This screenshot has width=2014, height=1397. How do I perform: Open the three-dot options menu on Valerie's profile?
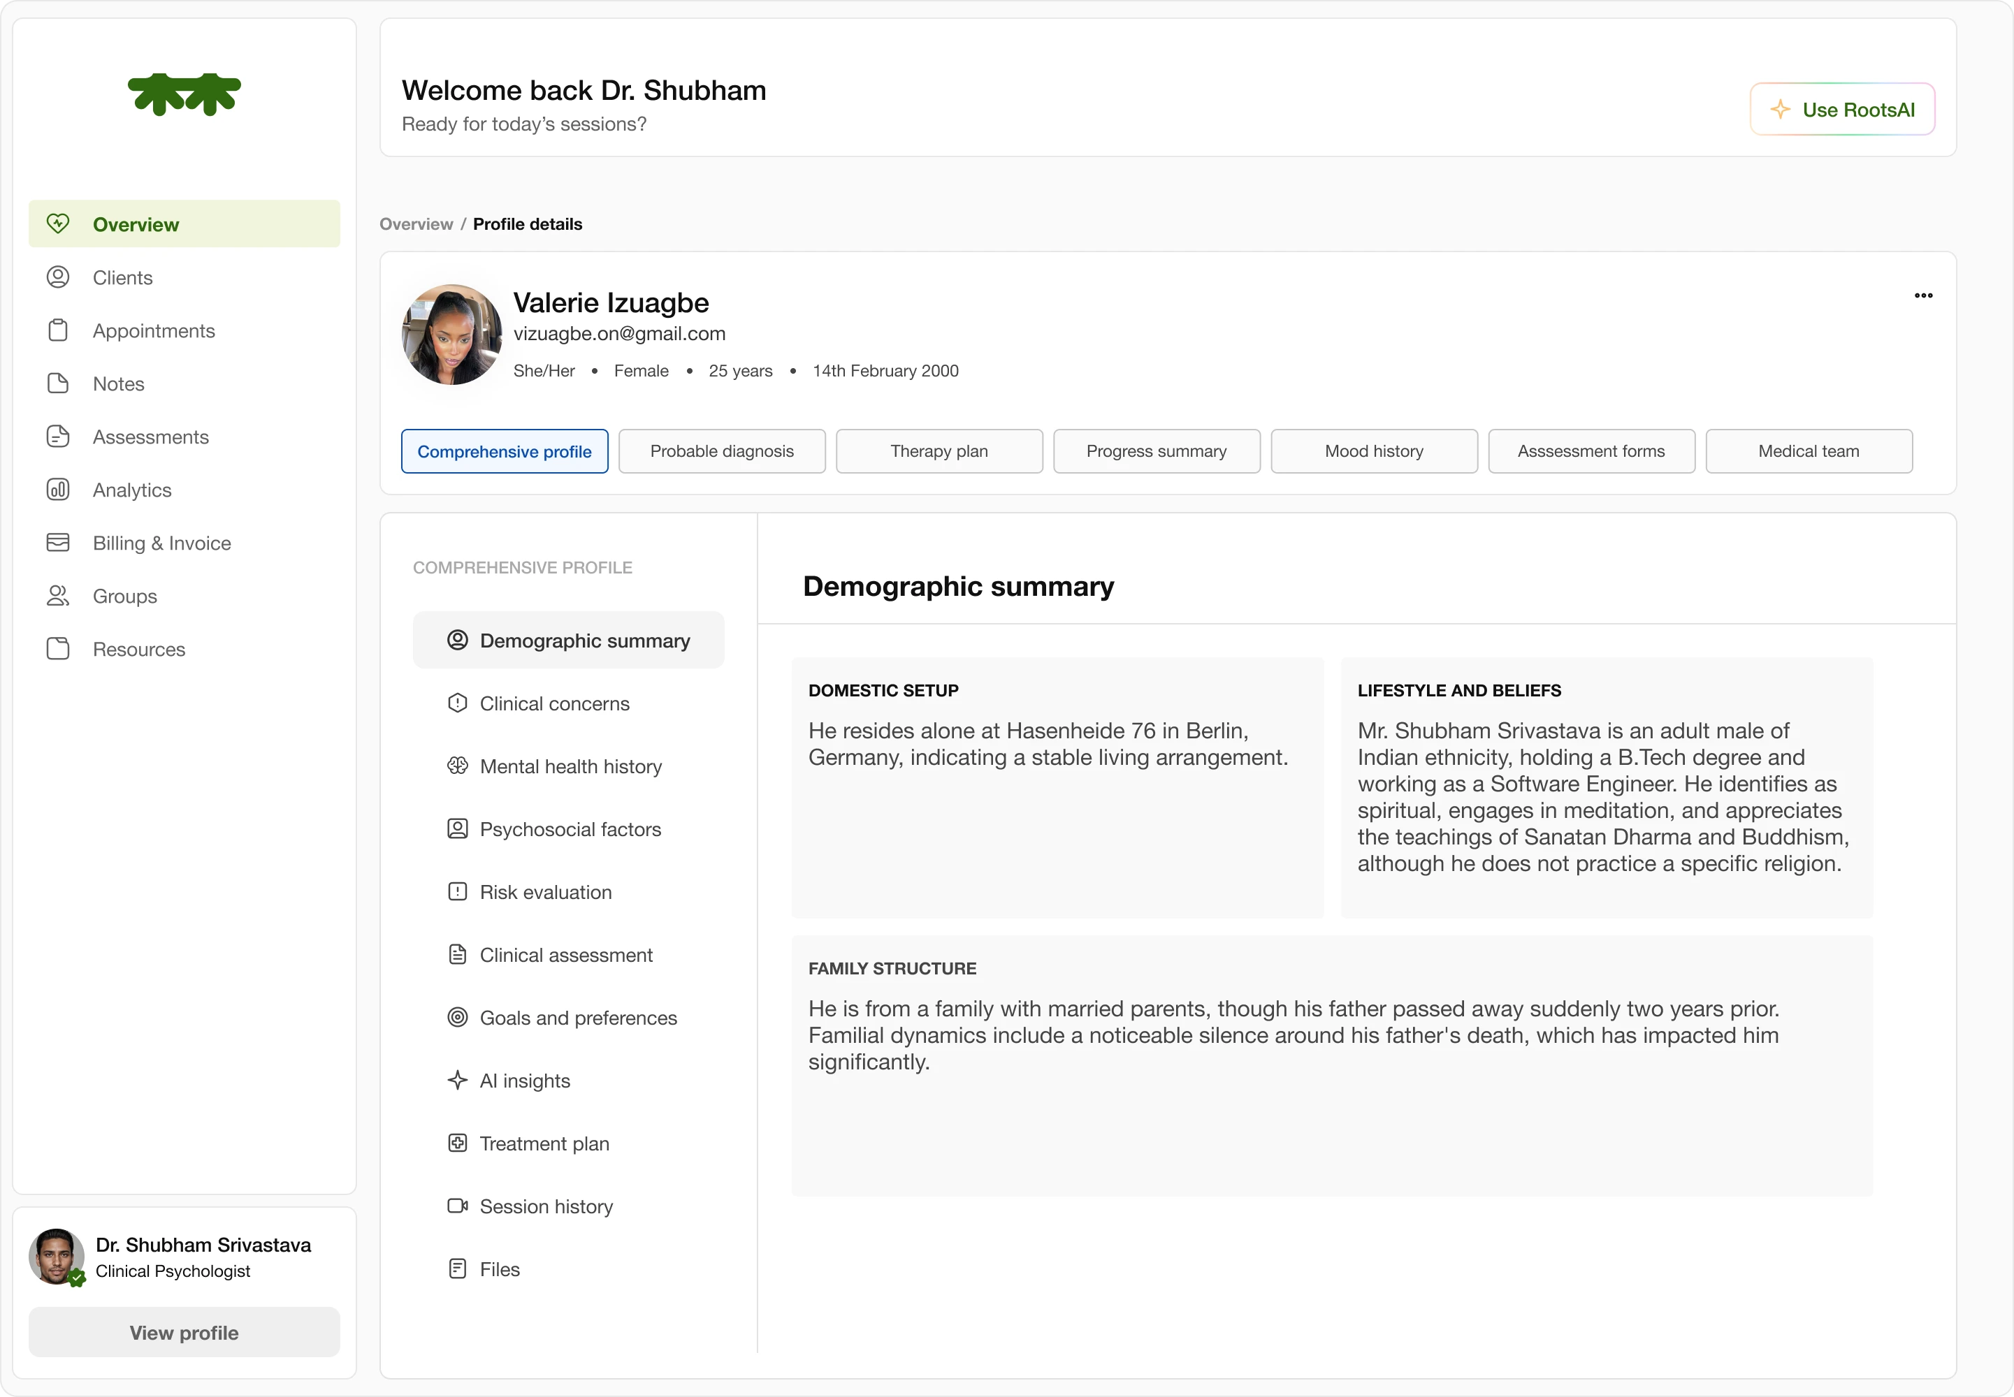pyautogui.click(x=1923, y=296)
